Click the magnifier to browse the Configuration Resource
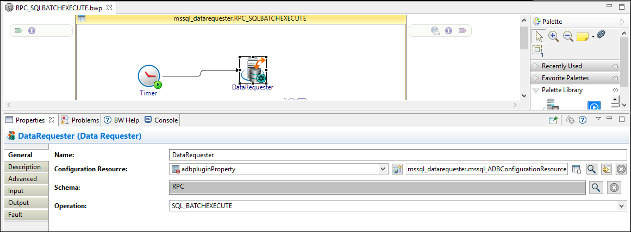 point(591,169)
